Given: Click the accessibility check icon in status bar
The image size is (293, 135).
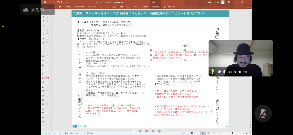Looking at the screenshot, I should click(x=72, y=133).
